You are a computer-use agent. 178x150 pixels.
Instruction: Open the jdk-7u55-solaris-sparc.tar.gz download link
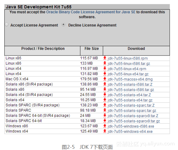pyautogui.click(x=132, y=110)
